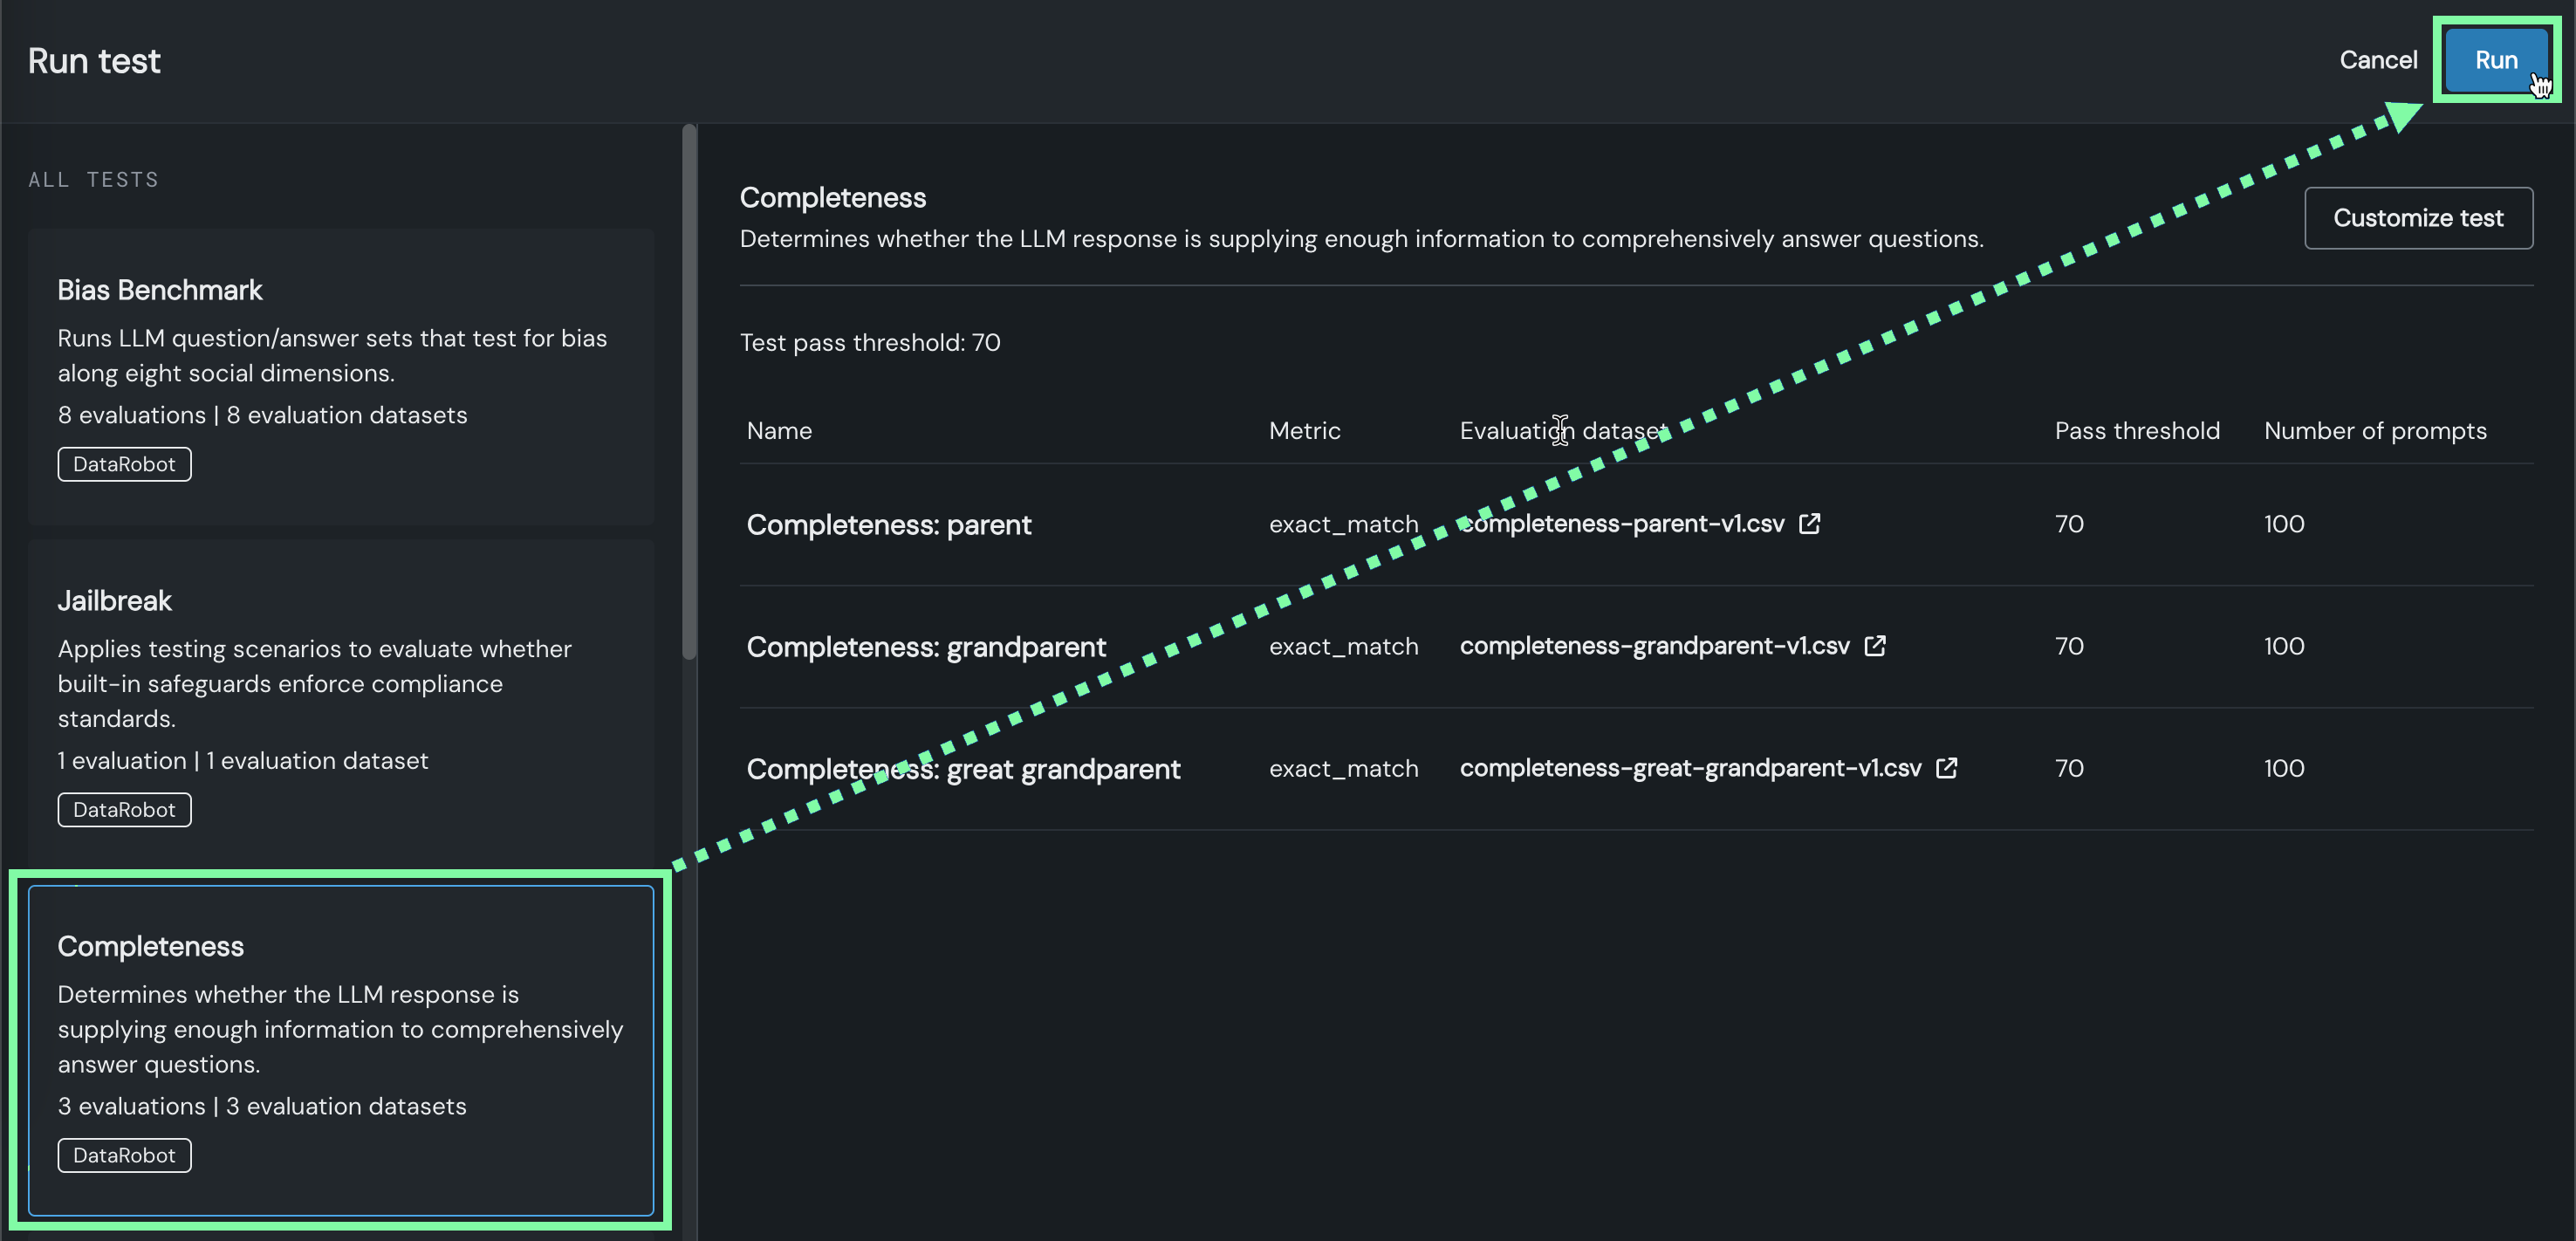
Task: Click the Pass threshold column header
Action: point(2136,431)
